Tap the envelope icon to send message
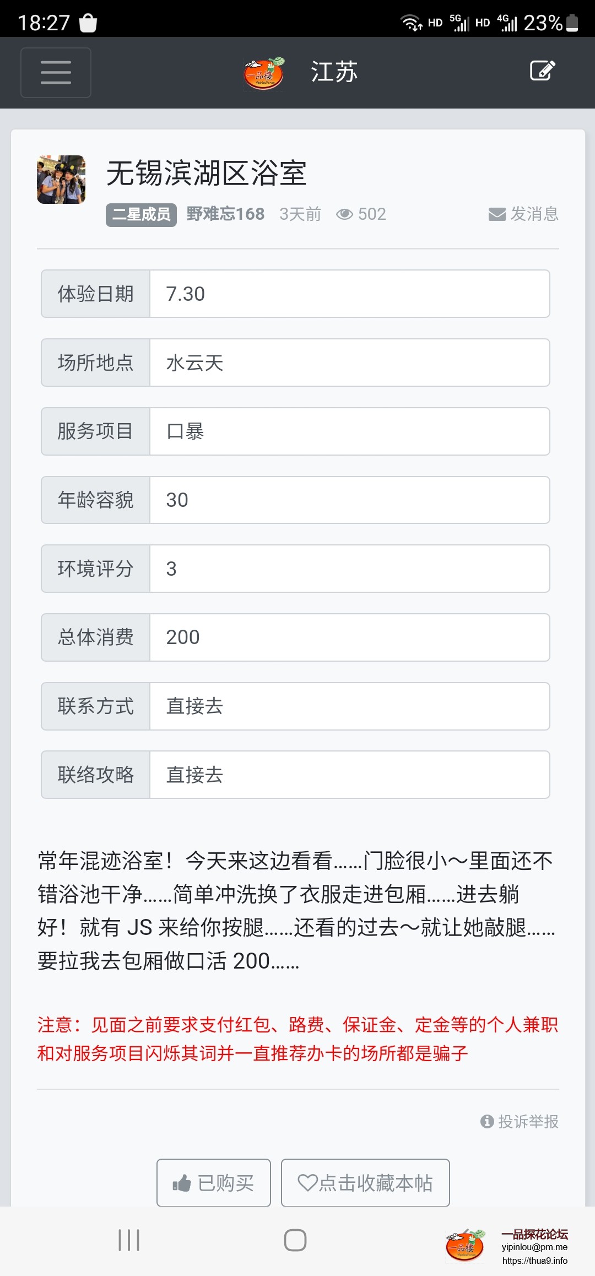Viewport: 595px width, 1276px height. point(497,214)
